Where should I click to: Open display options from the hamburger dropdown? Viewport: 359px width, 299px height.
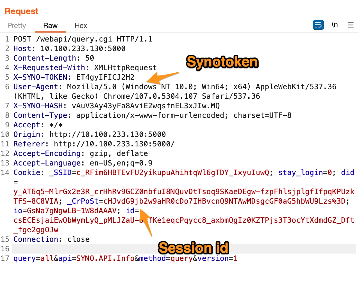(x=351, y=25)
